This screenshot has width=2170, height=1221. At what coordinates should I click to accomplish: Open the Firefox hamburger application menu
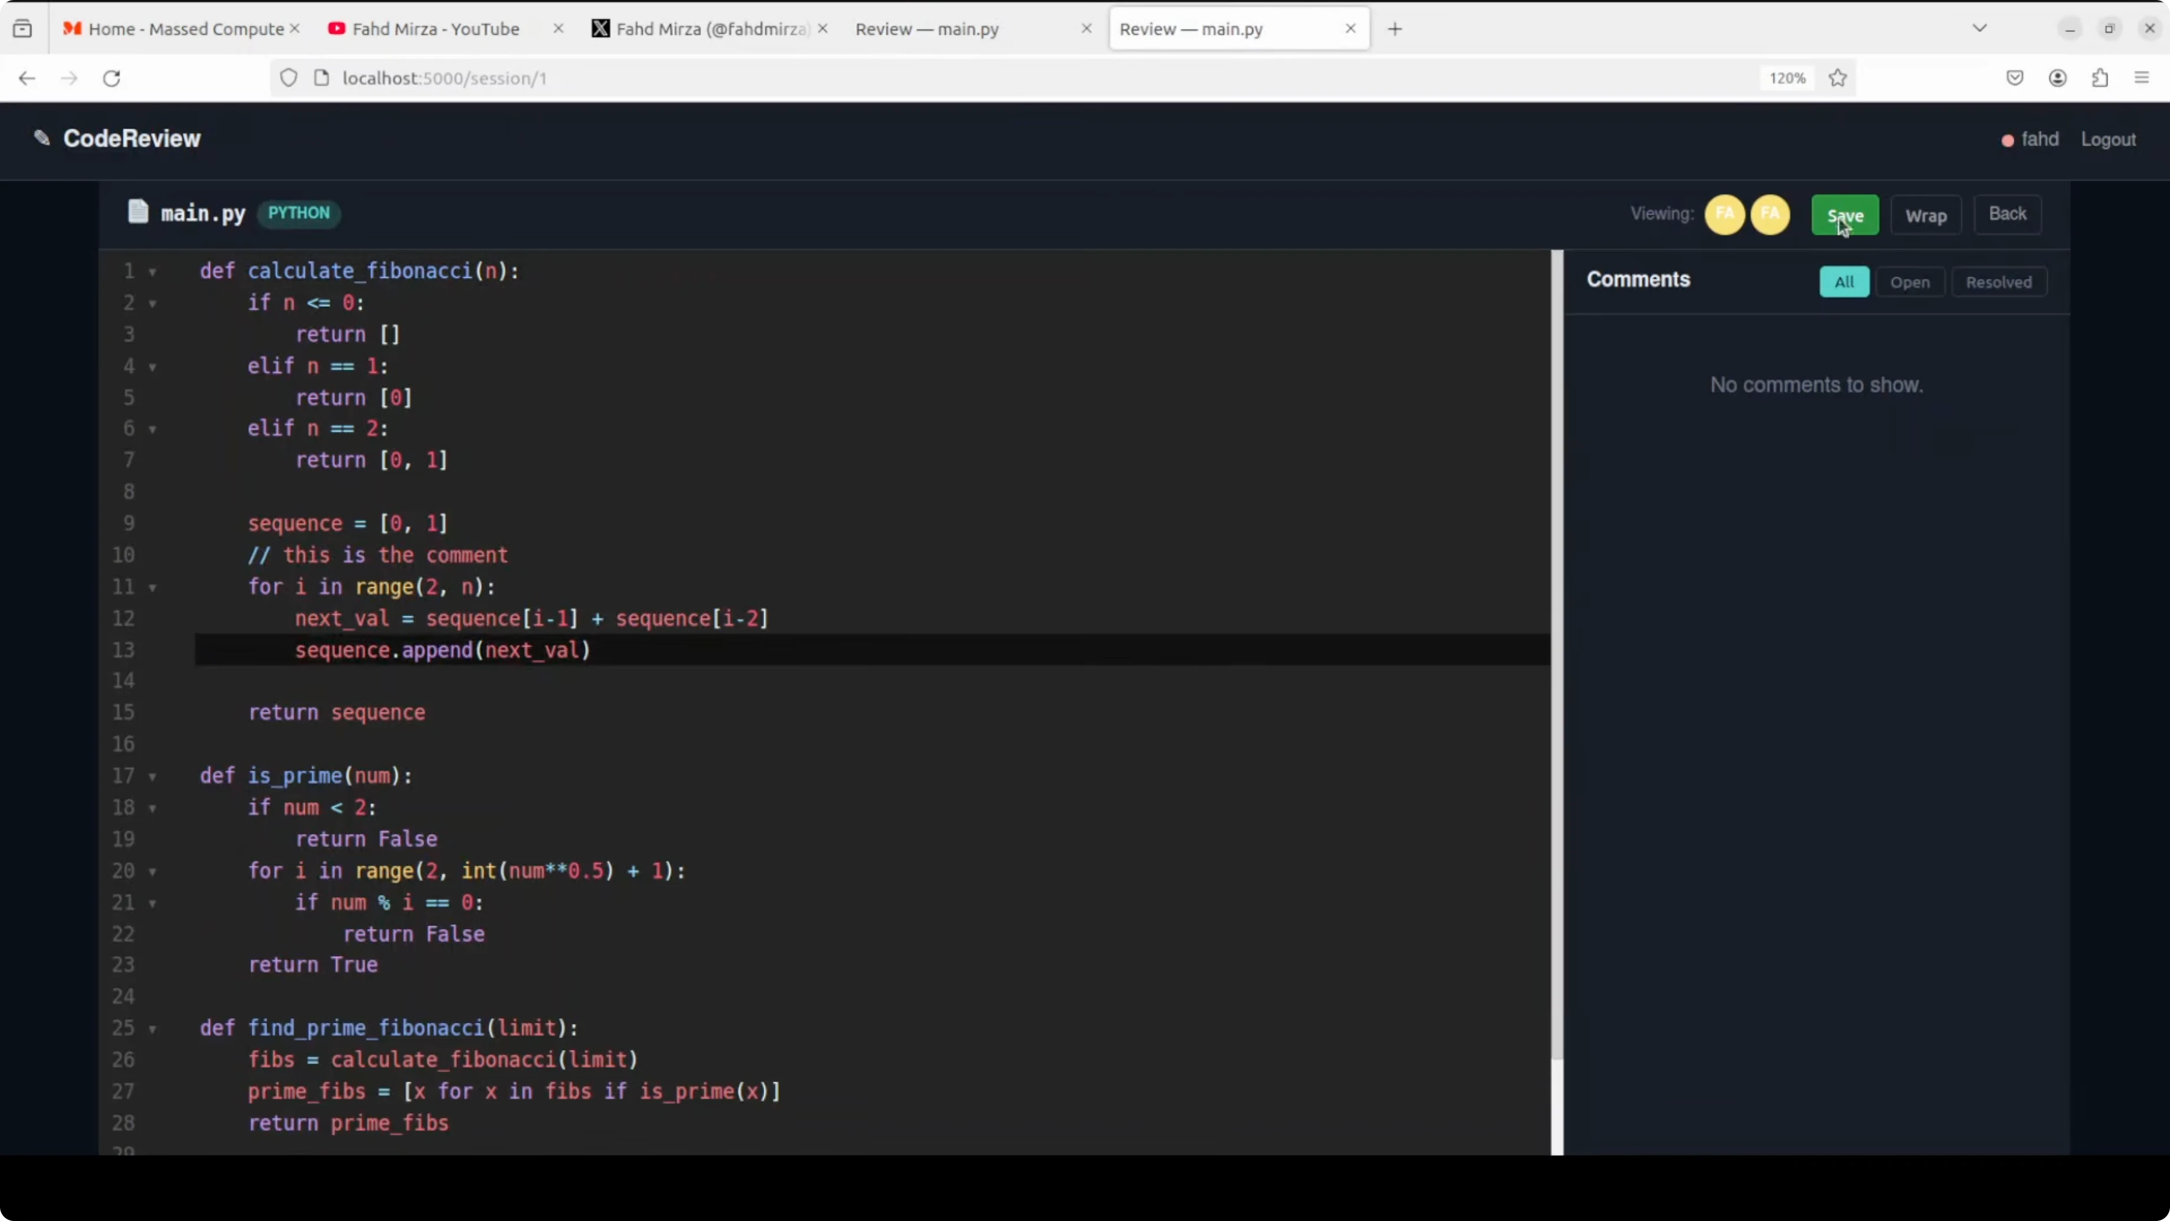(2141, 77)
